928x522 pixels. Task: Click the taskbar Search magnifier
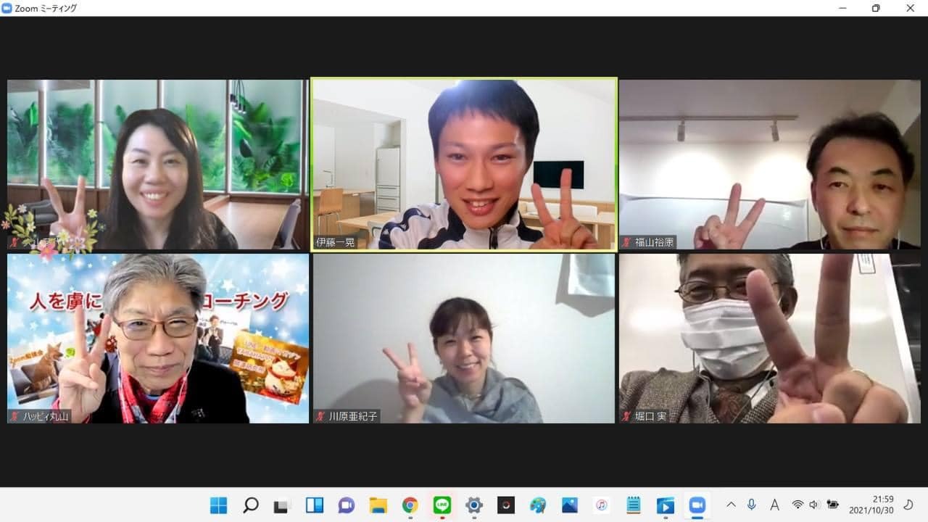251,505
